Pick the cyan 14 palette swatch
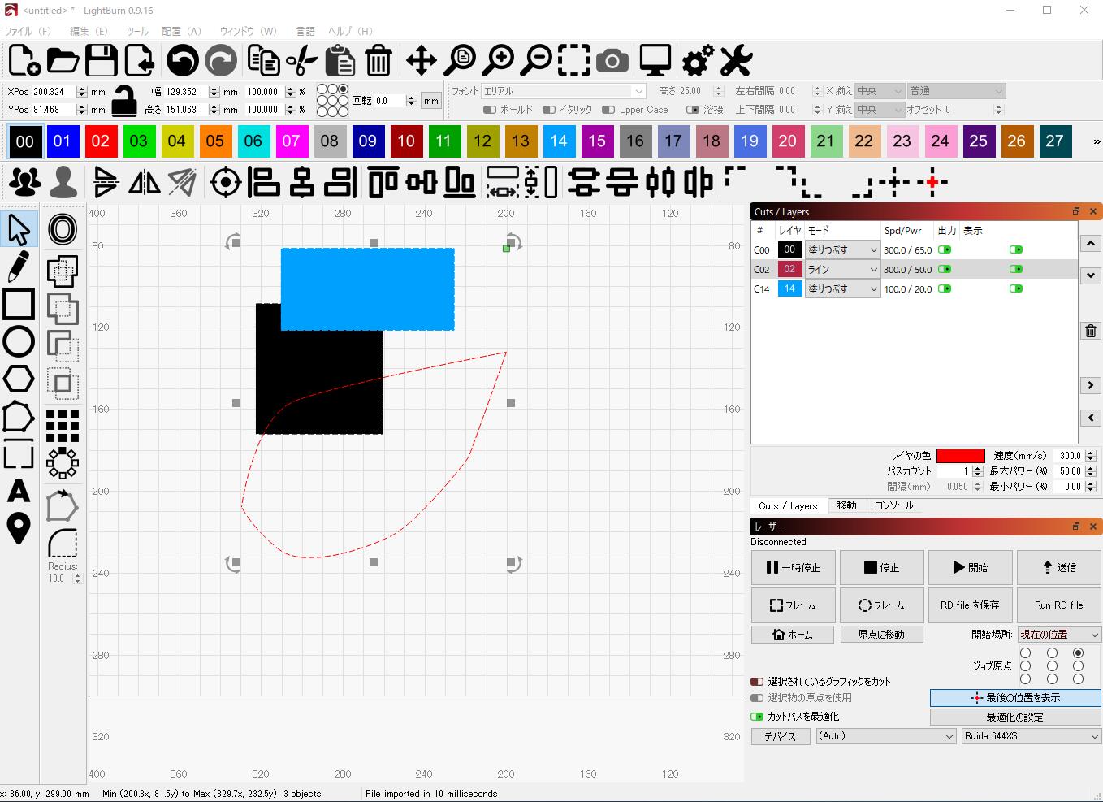This screenshot has width=1103, height=802. click(x=559, y=141)
